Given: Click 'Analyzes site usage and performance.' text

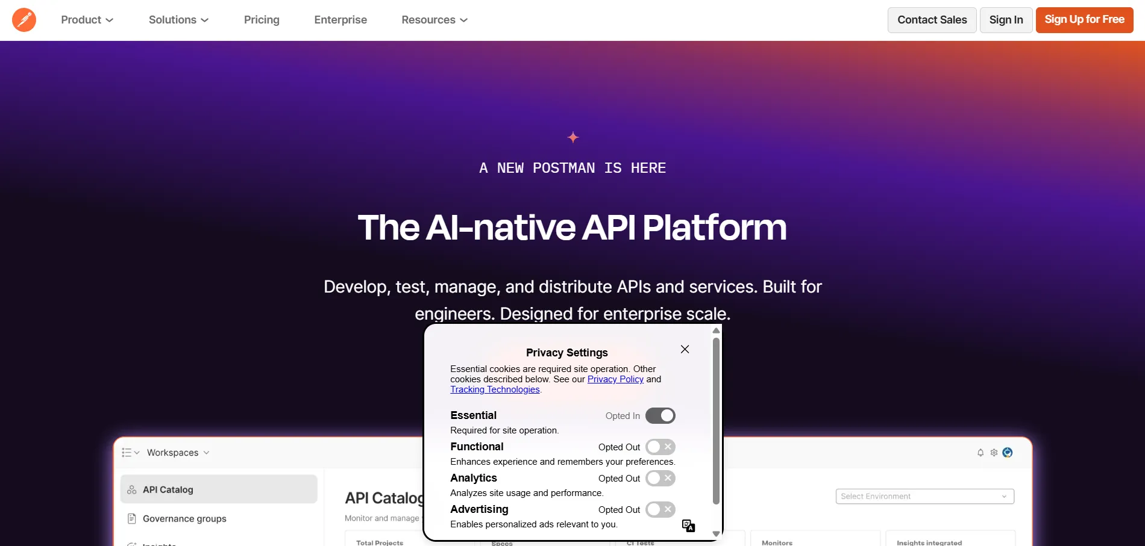Looking at the screenshot, I should click(x=527, y=493).
